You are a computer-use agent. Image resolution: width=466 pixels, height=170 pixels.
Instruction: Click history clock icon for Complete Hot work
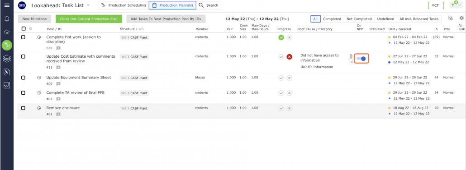pos(39,37)
